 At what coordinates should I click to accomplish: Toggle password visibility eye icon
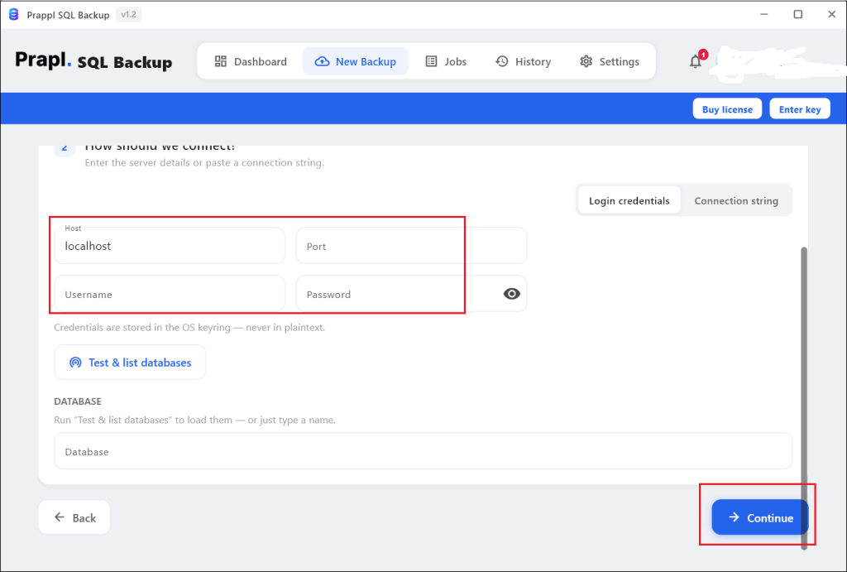[511, 294]
